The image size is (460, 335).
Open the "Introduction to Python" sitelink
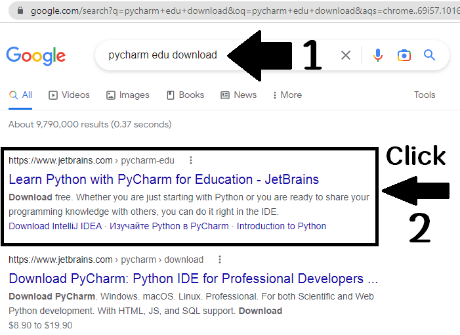coord(282,227)
